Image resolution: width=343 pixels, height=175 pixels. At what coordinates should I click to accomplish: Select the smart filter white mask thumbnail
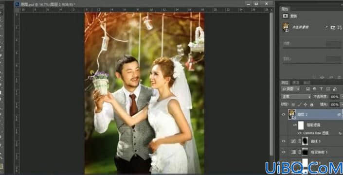tap(301, 125)
